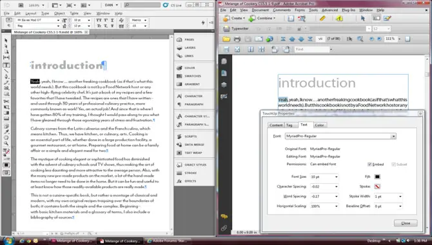
Task: Choose the Scissors tool in InDesign toolbox
Action: [6, 101]
